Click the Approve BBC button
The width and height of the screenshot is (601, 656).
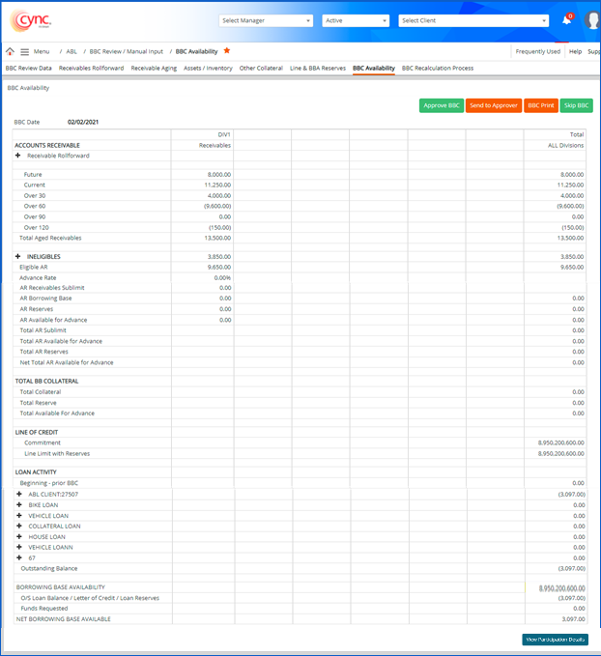[441, 105]
